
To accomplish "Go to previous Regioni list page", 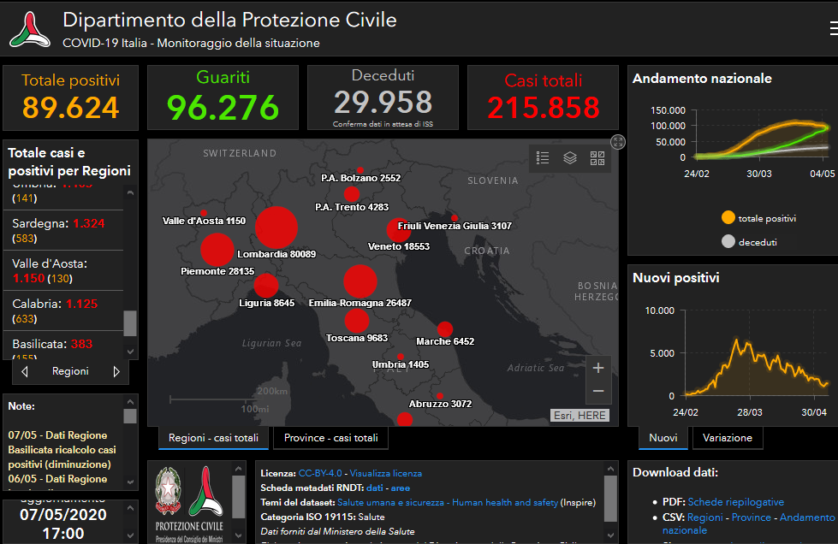I will click(x=25, y=372).
